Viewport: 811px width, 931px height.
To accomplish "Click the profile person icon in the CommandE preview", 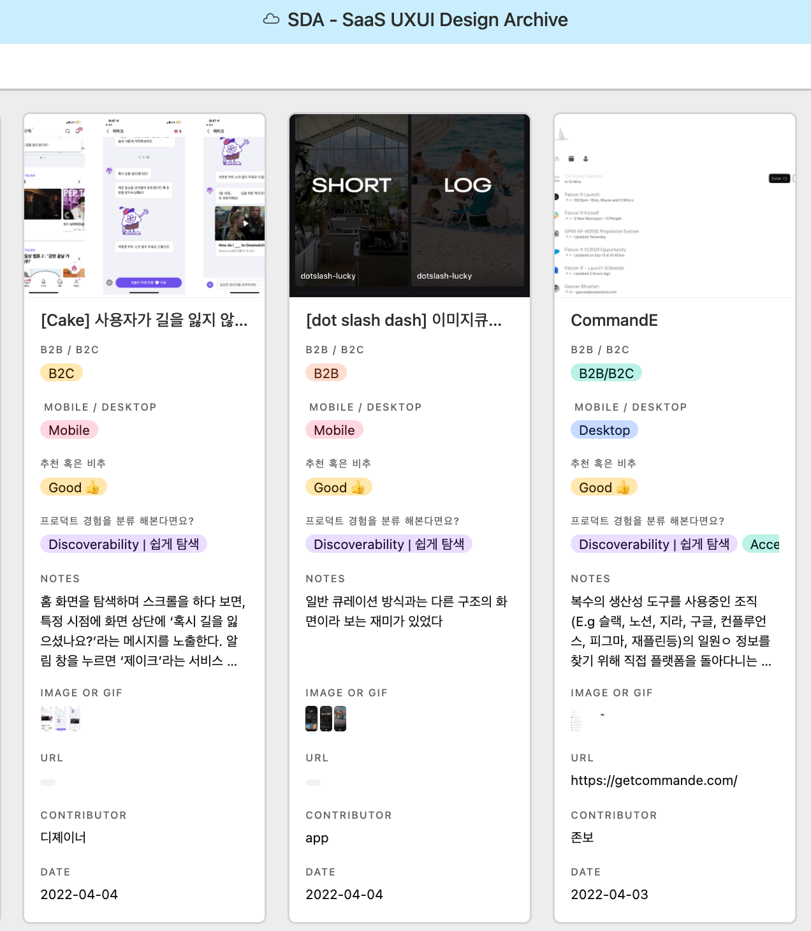I will tap(585, 159).
